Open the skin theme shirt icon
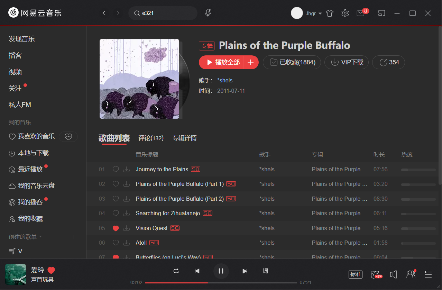The width and height of the screenshot is (442, 290). (330, 13)
